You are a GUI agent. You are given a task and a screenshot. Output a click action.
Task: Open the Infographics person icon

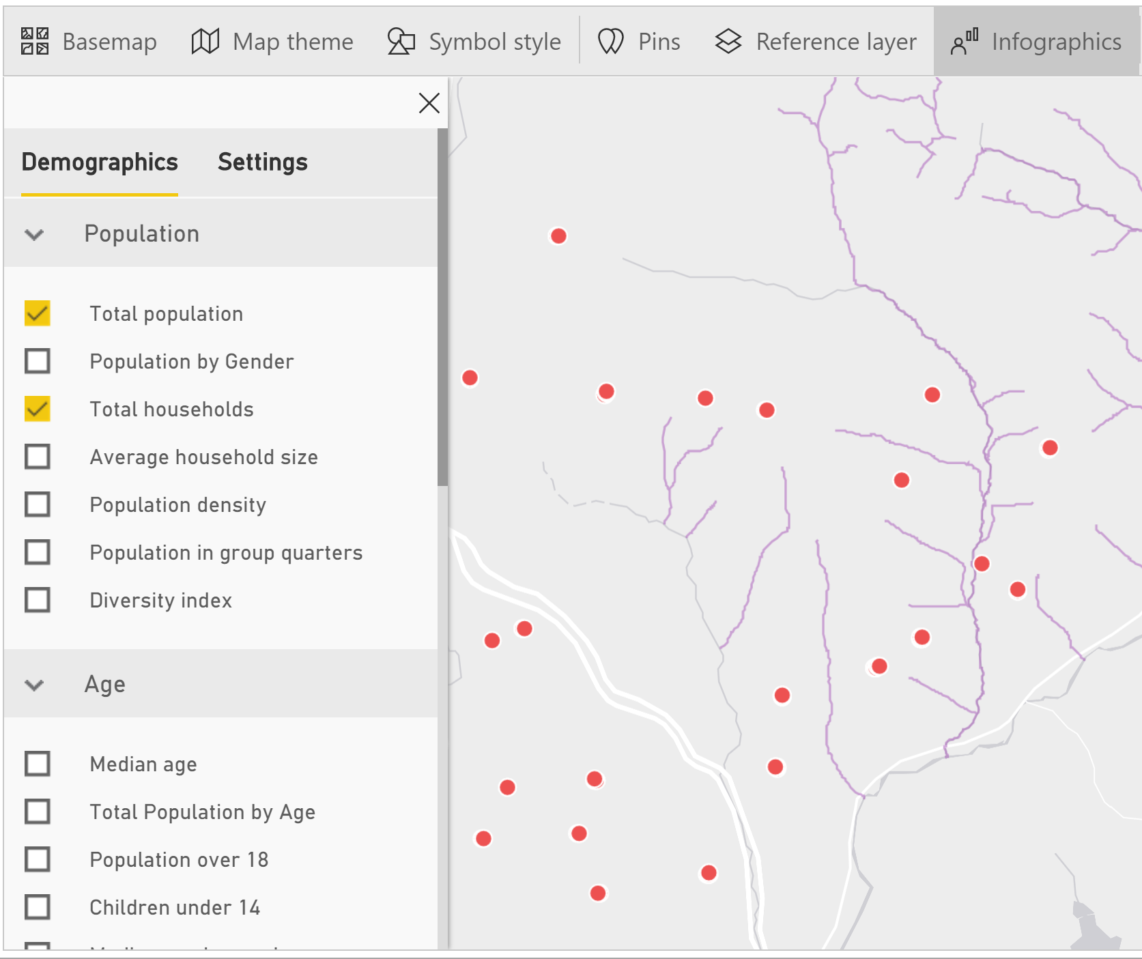[965, 41]
